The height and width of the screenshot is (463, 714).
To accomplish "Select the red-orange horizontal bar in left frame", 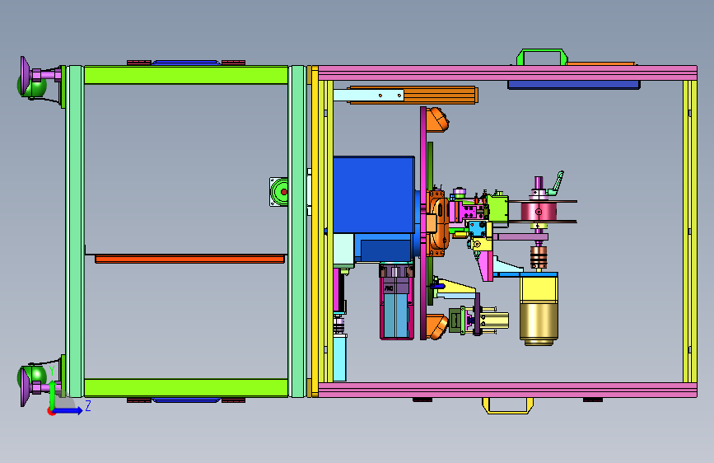I will (x=190, y=260).
